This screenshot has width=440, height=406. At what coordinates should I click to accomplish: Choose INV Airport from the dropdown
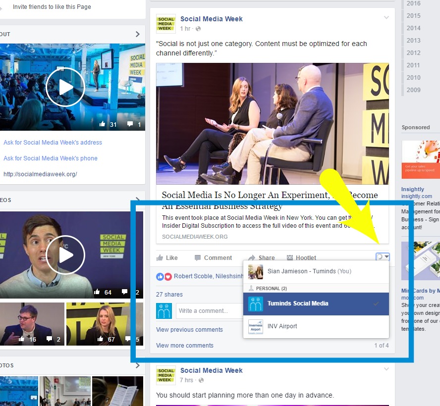point(316,326)
